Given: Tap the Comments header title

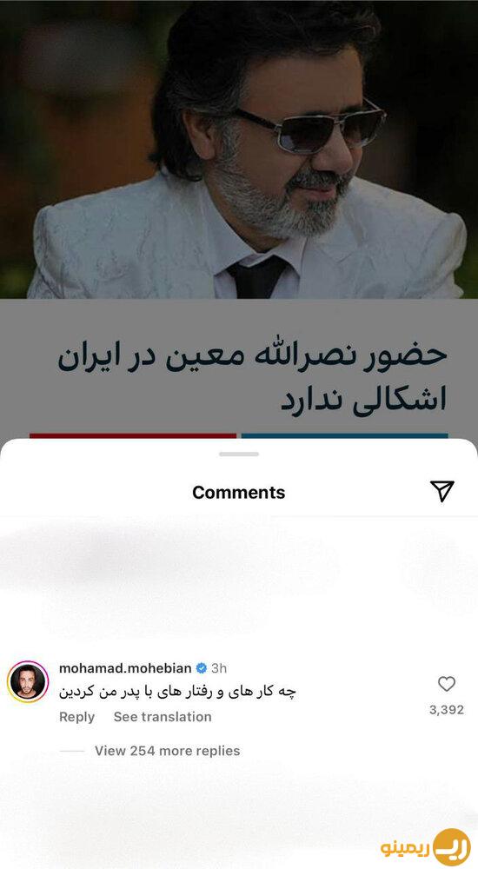Looking at the screenshot, I should 239,492.
